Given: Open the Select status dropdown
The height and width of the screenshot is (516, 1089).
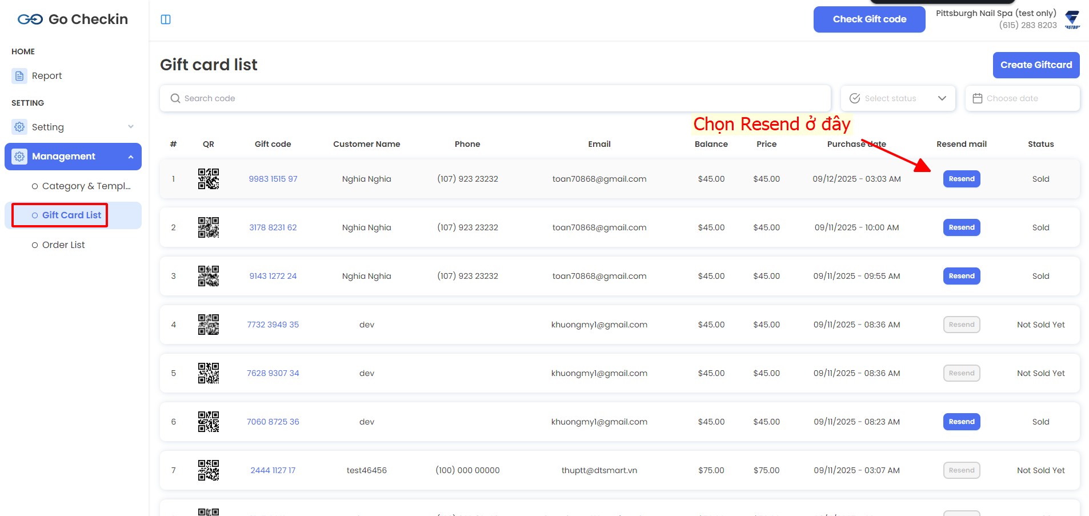Looking at the screenshot, I should (x=898, y=98).
